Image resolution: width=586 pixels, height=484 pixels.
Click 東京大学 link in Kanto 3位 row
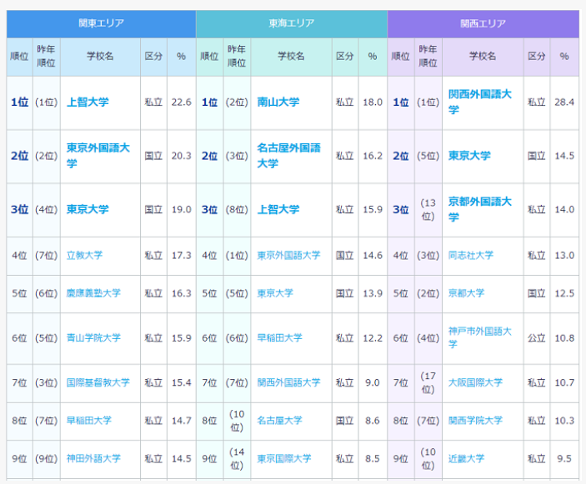88,209
